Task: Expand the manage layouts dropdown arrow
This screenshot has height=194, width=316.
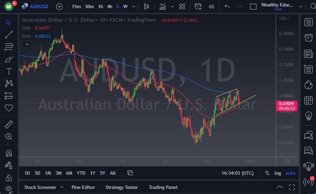Action: [300, 7]
